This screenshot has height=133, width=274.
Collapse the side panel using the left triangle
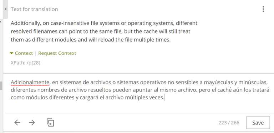(x=5, y=9)
